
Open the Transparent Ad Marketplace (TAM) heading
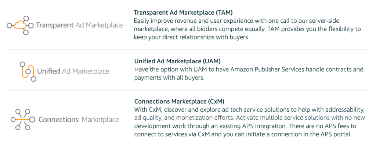click(x=184, y=12)
